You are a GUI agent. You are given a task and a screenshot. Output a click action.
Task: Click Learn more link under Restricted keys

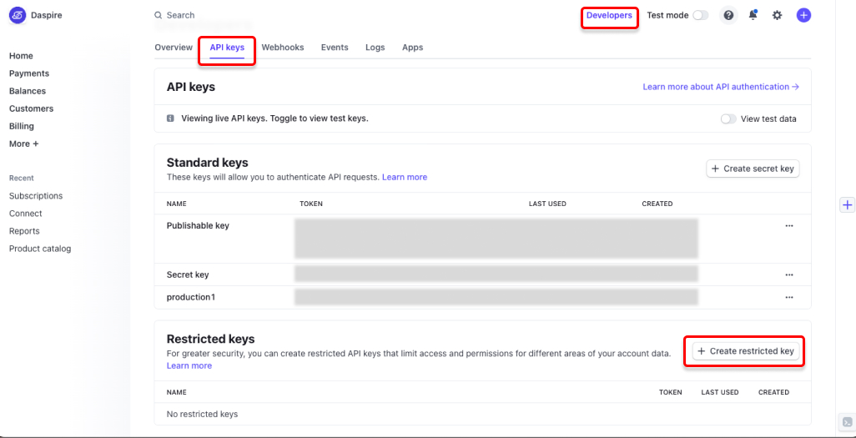tap(189, 365)
